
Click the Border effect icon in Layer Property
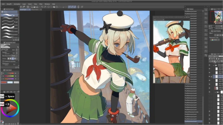[215, 35]
